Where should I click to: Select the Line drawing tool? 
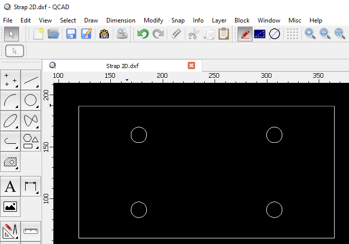31,80
